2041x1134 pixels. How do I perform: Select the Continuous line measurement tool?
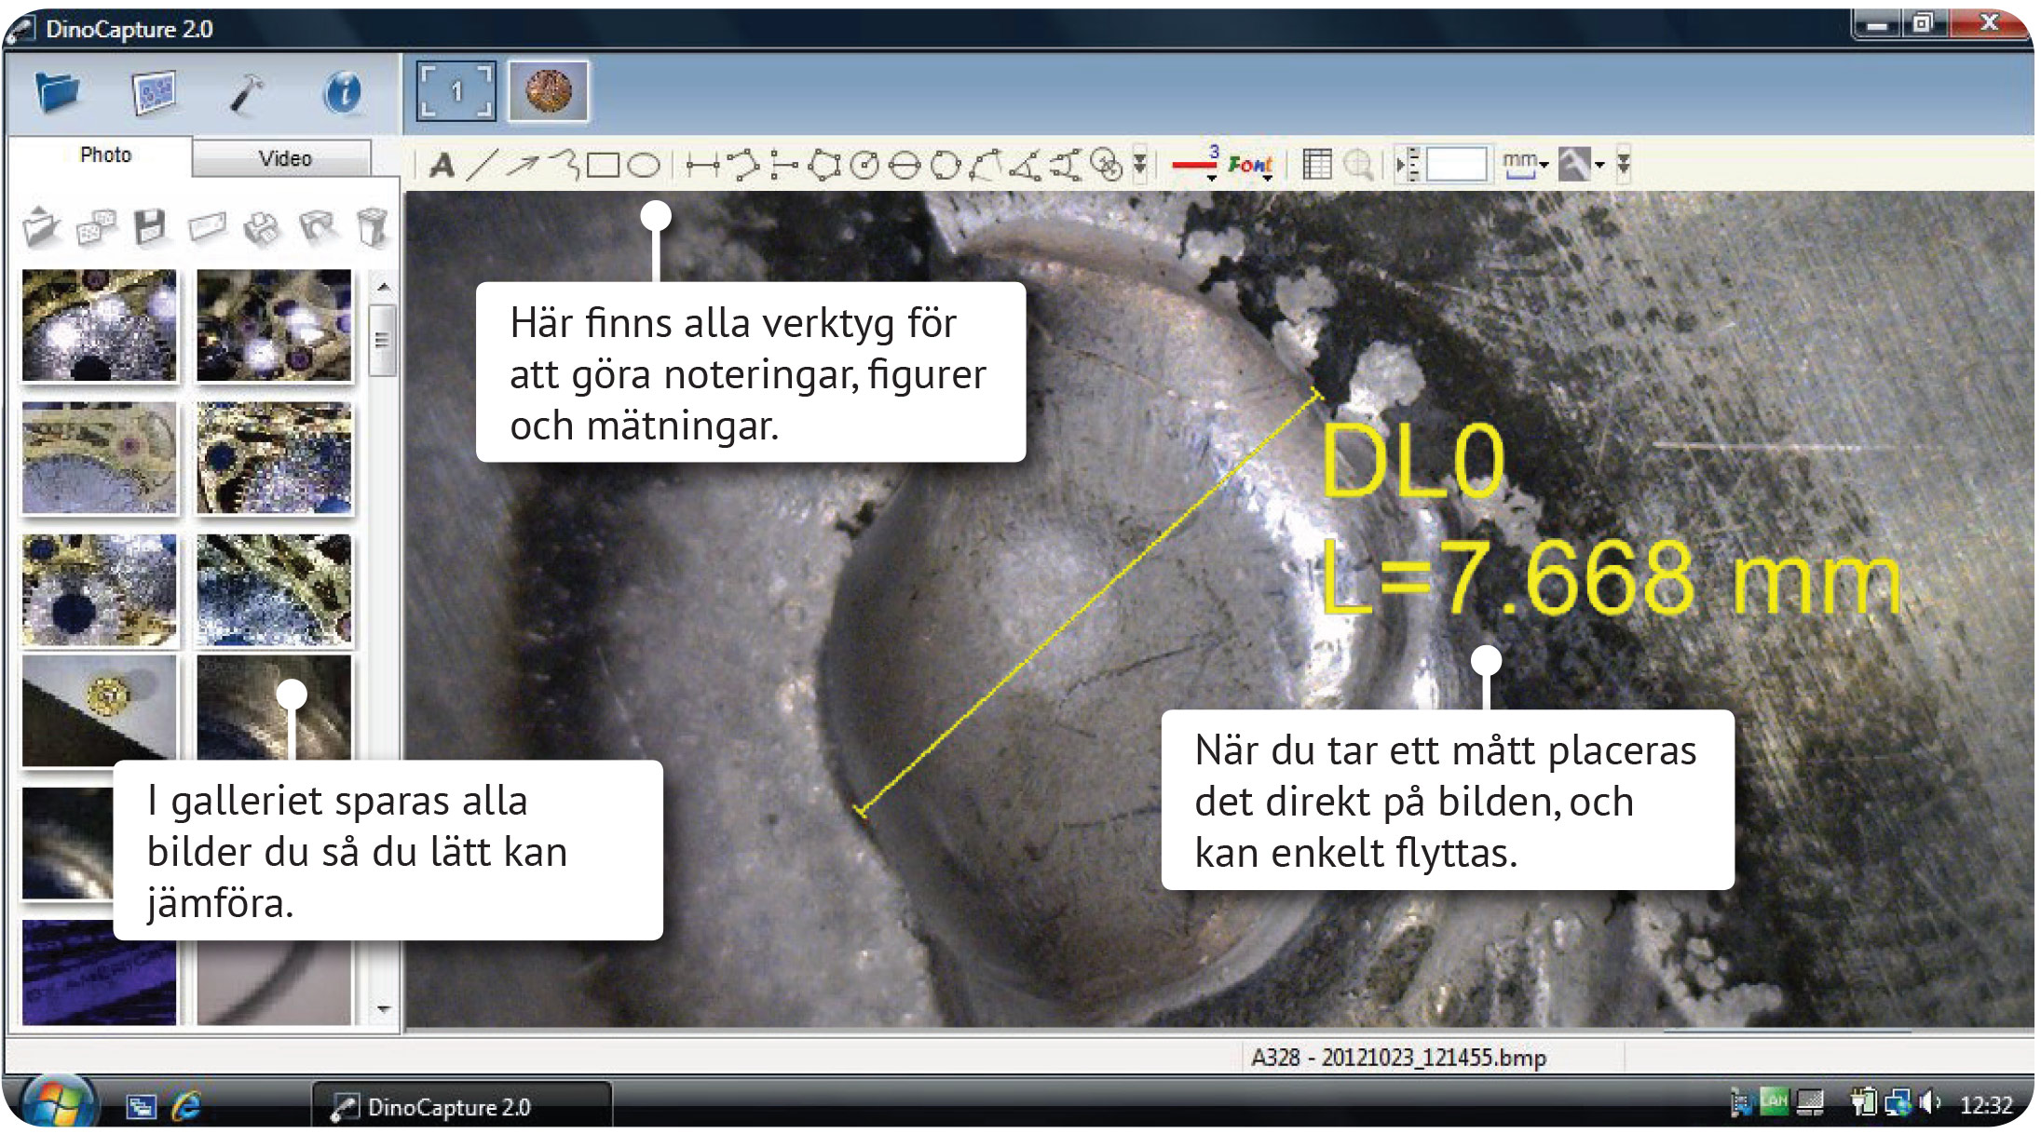click(743, 165)
